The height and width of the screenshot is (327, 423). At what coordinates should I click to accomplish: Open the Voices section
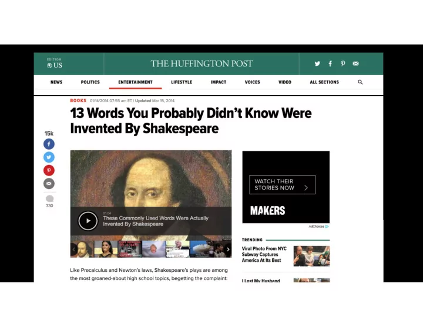(x=252, y=82)
